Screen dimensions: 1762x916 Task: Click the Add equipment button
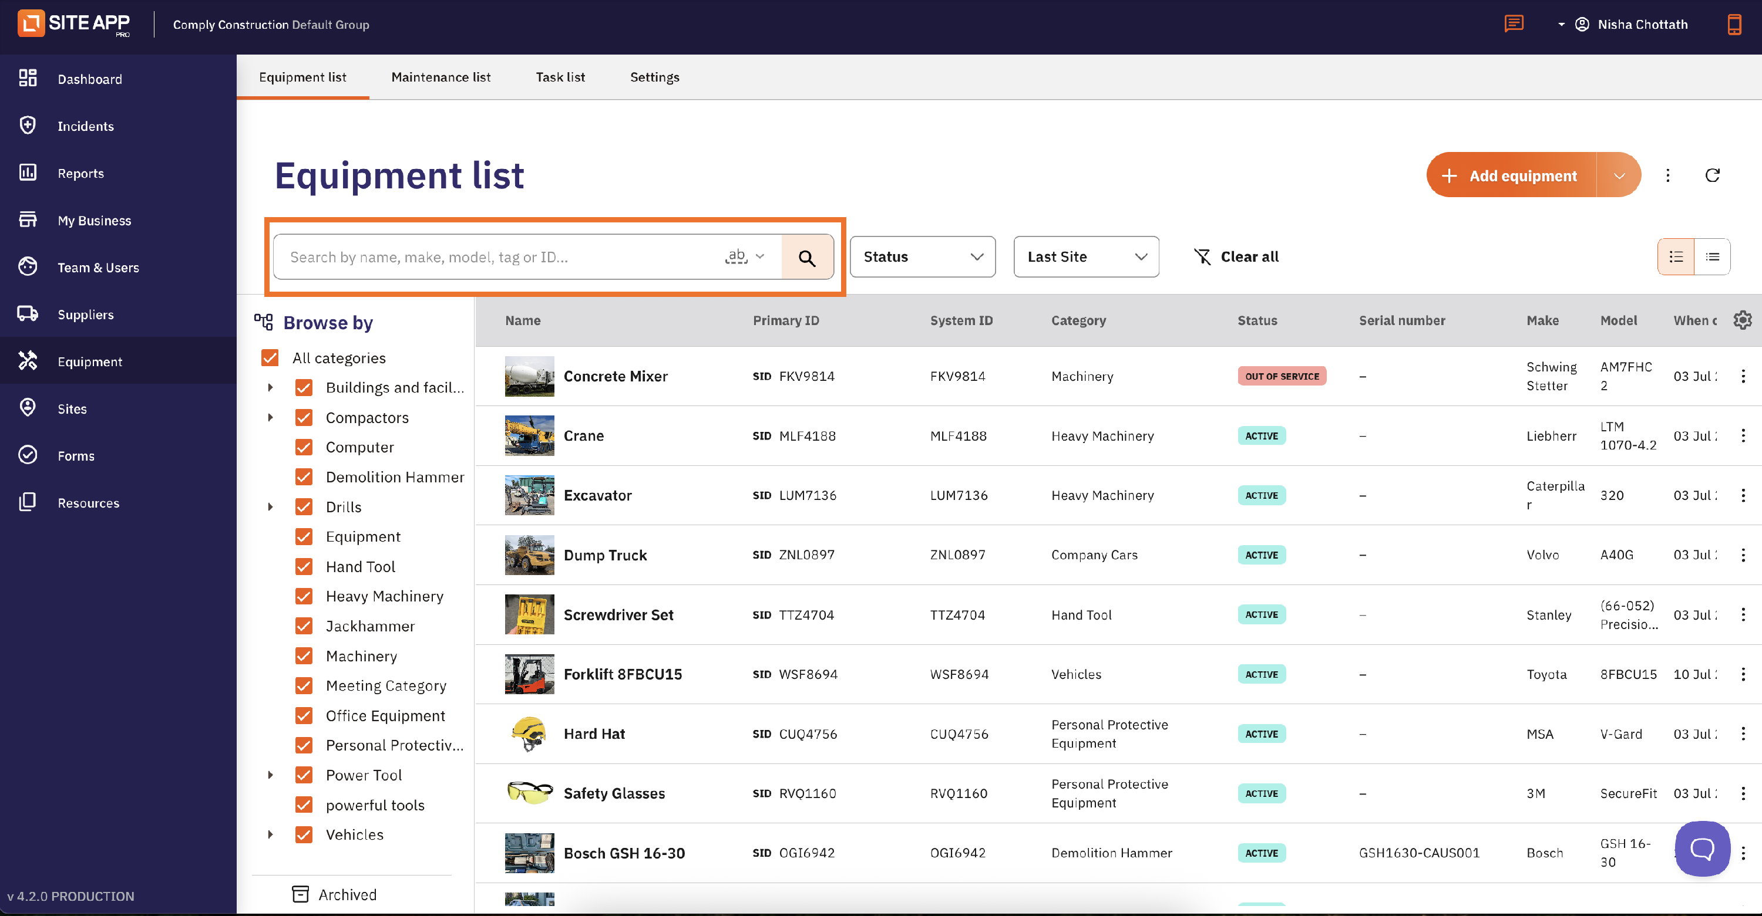pos(1511,175)
